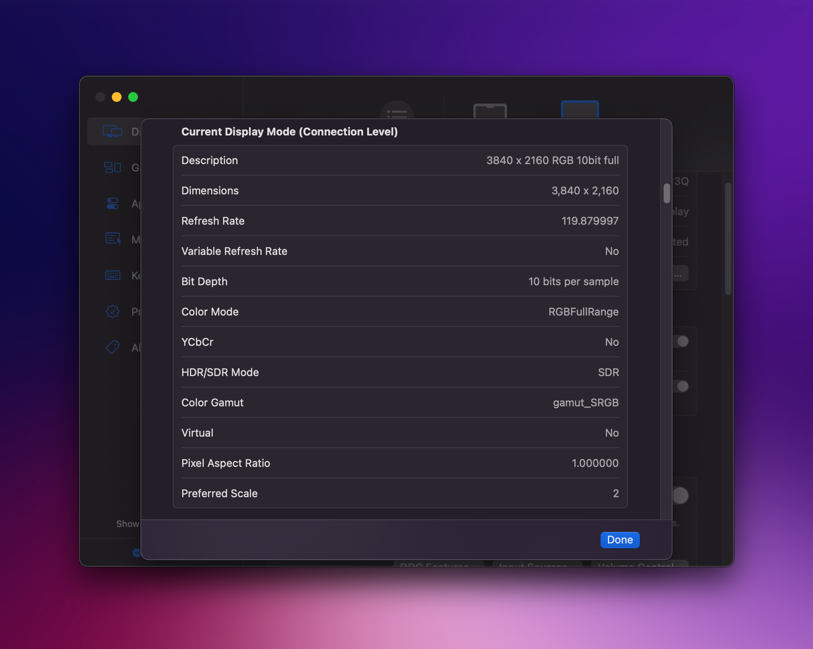Click the tag-shaped icon in sidebar
813x649 pixels.
tap(113, 347)
